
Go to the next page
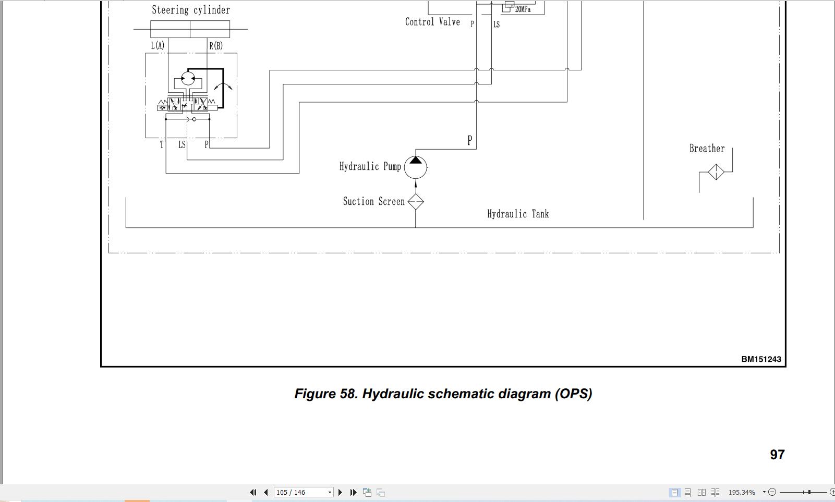point(340,492)
